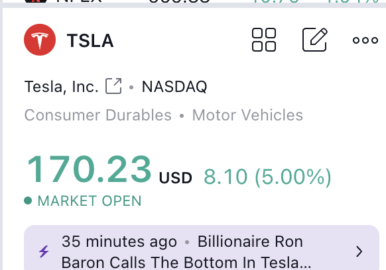Click the NASDAQ exchange label
The image size is (386, 270).
pyautogui.click(x=174, y=87)
